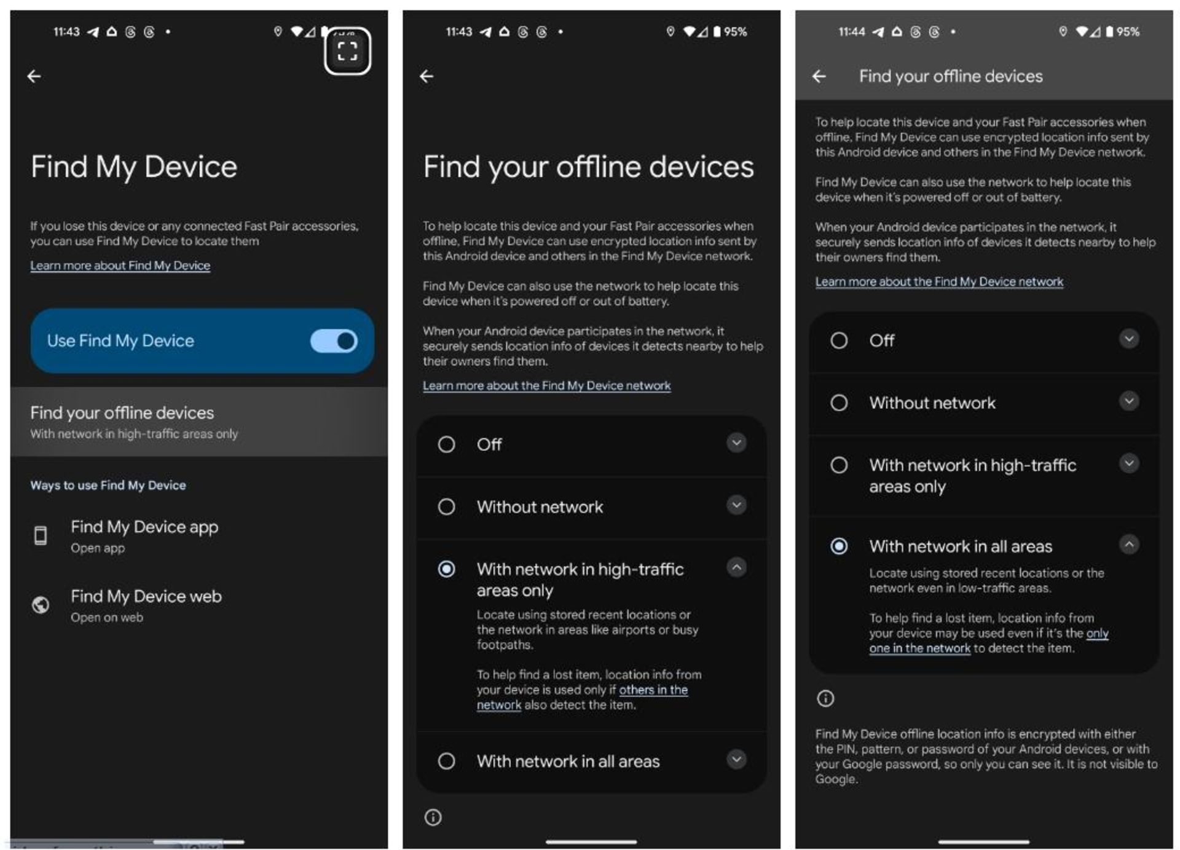Go back from Find My Device screen

[x=34, y=76]
